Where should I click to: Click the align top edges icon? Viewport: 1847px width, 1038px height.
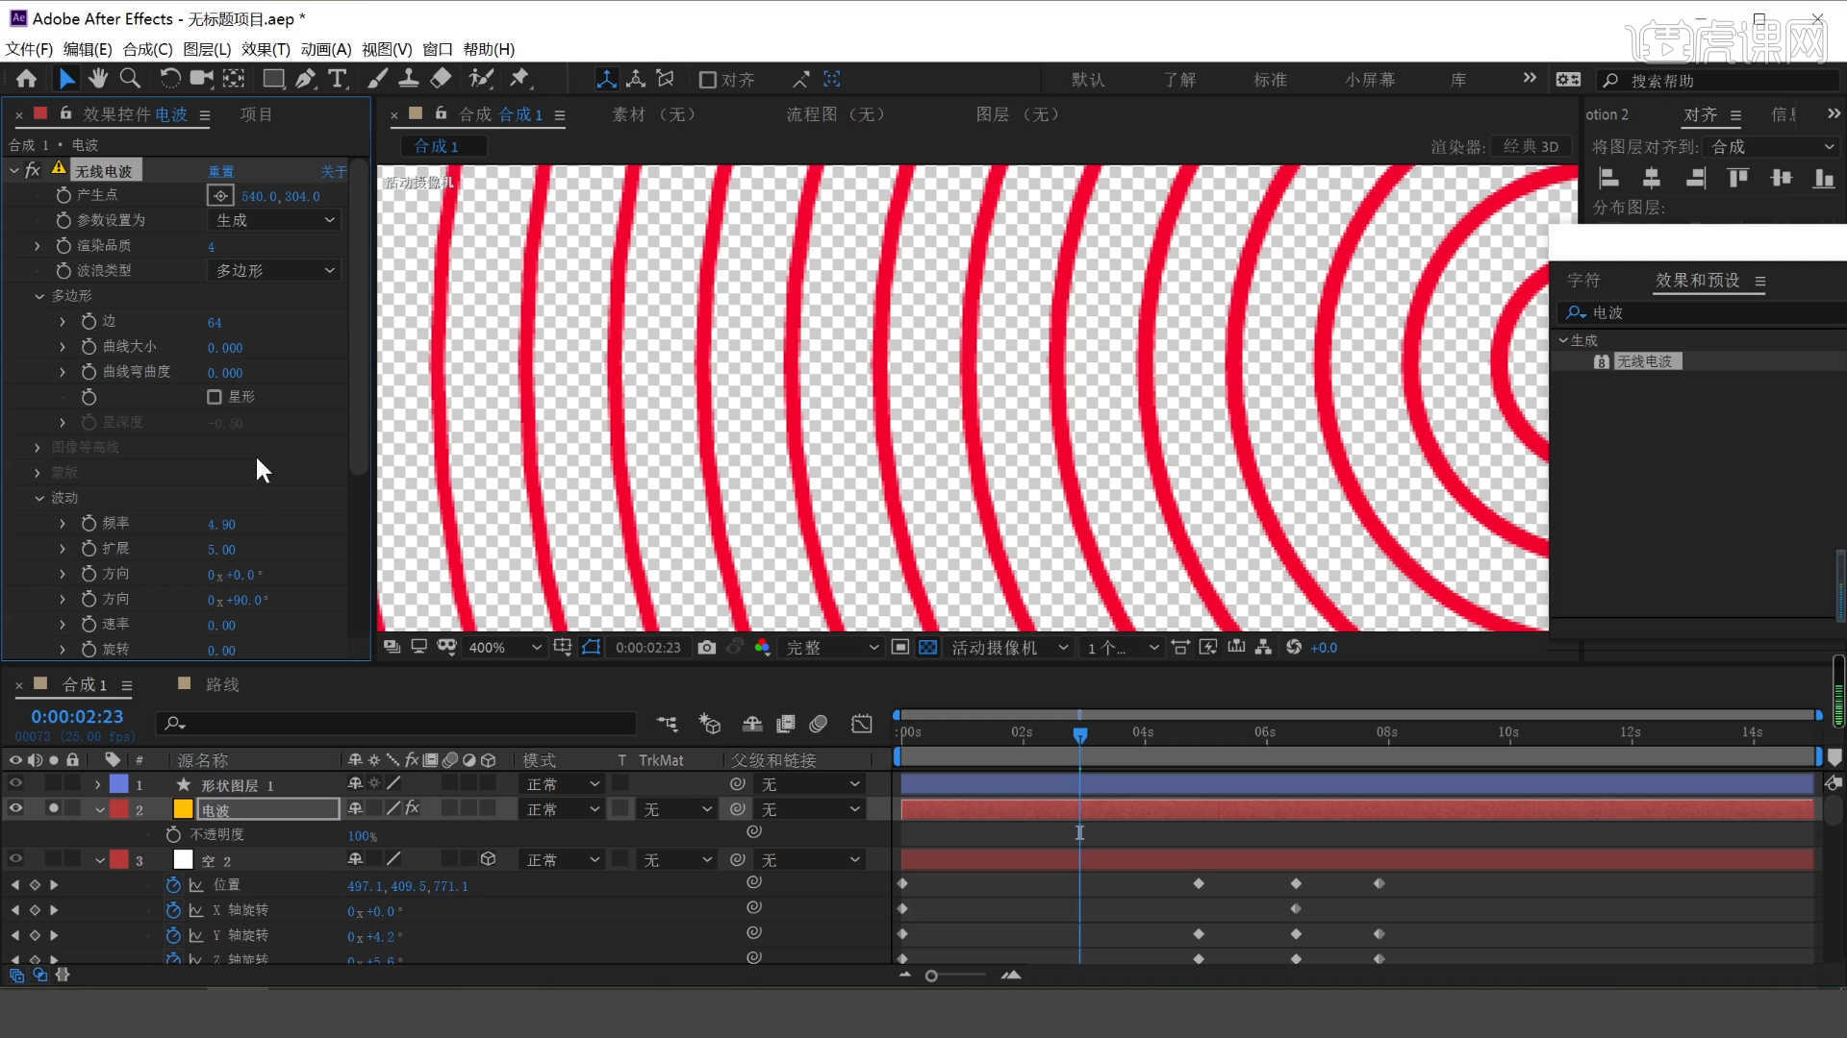1737,178
